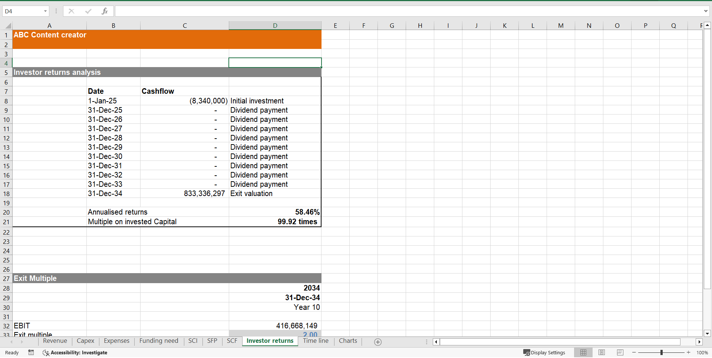The width and height of the screenshot is (712, 358).
Task: Select the 58.46% annualised returns cell
Action: [x=275, y=212]
